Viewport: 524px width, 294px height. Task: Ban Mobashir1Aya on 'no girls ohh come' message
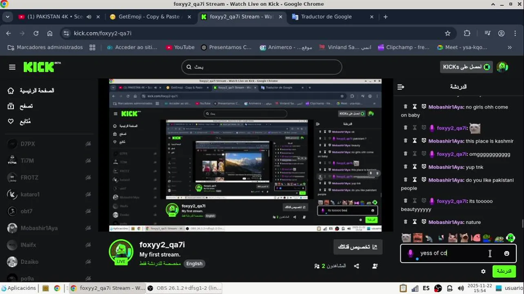(424, 107)
